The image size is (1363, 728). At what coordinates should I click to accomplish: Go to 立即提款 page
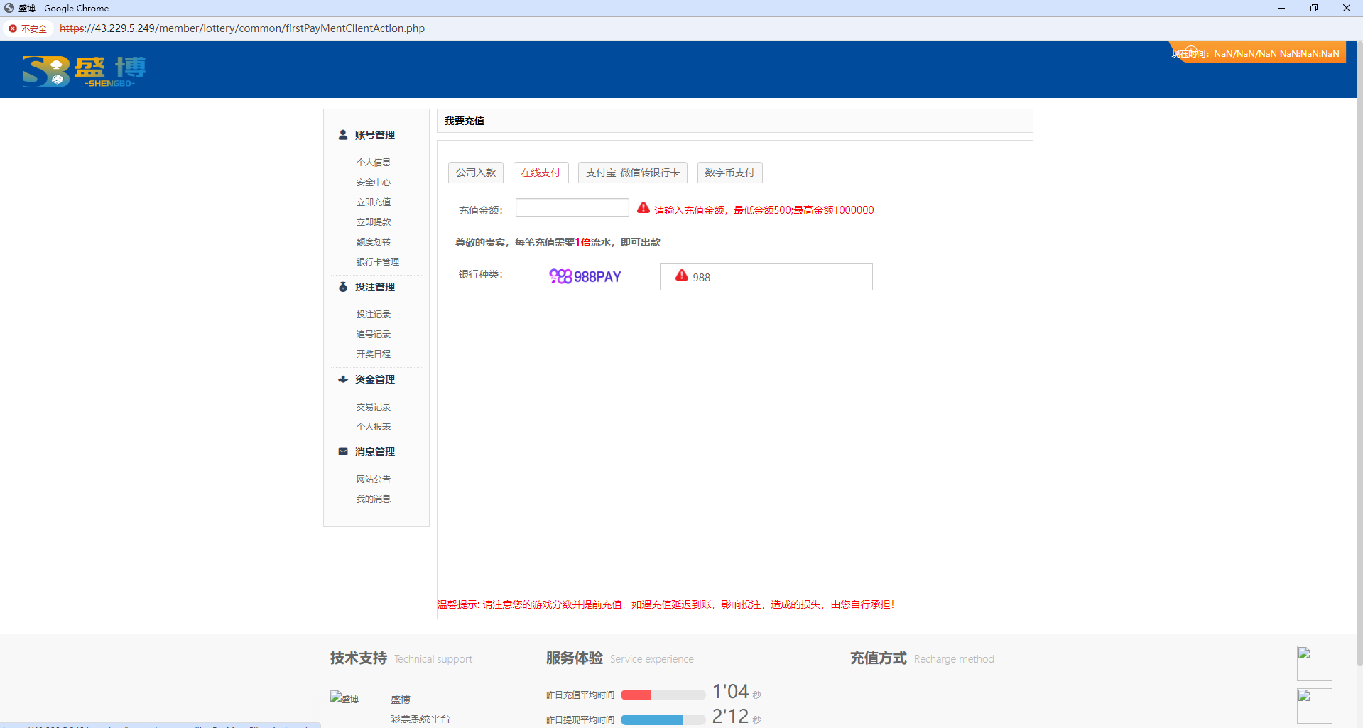[x=374, y=222]
